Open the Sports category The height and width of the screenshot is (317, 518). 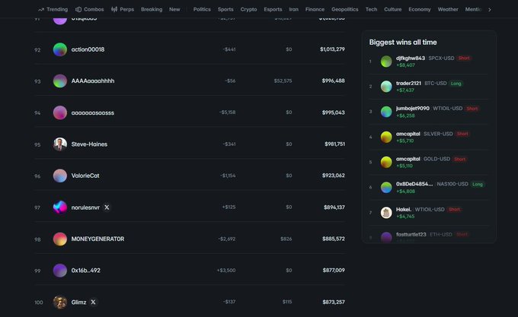[225, 9]
